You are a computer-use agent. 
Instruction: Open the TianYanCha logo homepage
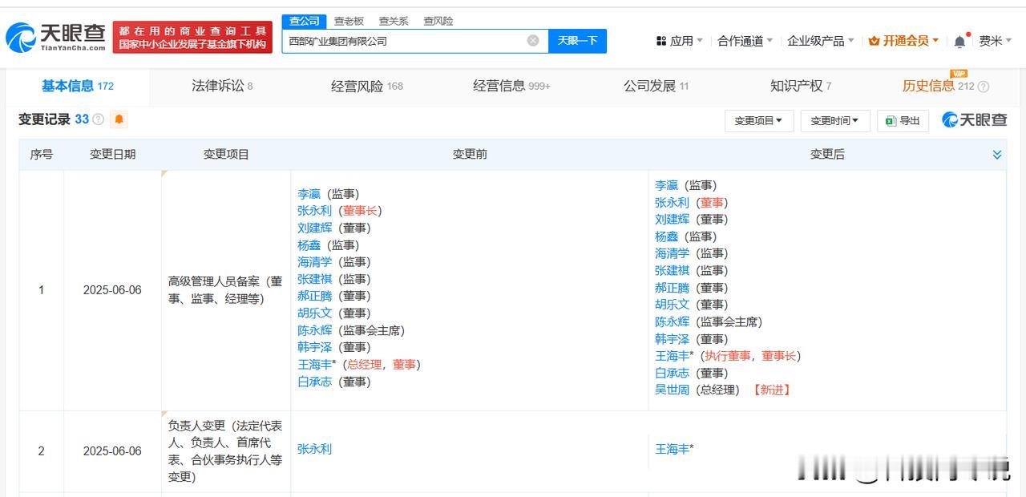[56, 37]
